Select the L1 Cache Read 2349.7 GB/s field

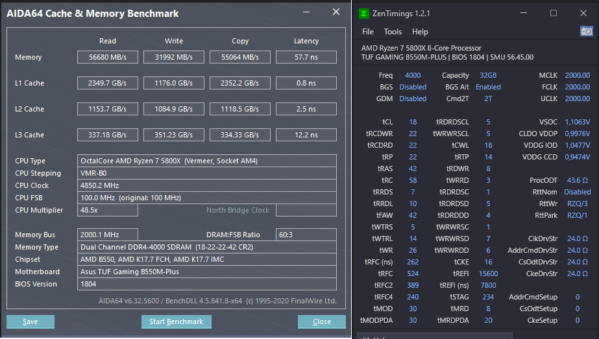pos(108,83)
